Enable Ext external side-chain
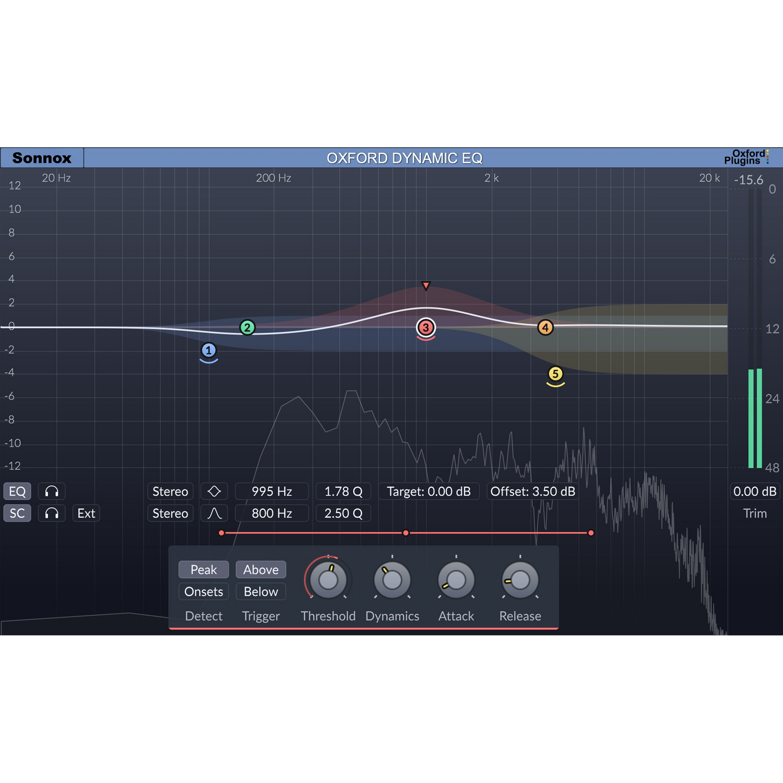Screen dimensions: 783x783 click(x=86, y=513)
